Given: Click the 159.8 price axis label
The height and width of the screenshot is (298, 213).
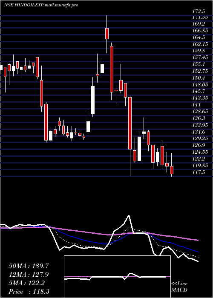Looking at the screenshot, I should click(199, 51).
